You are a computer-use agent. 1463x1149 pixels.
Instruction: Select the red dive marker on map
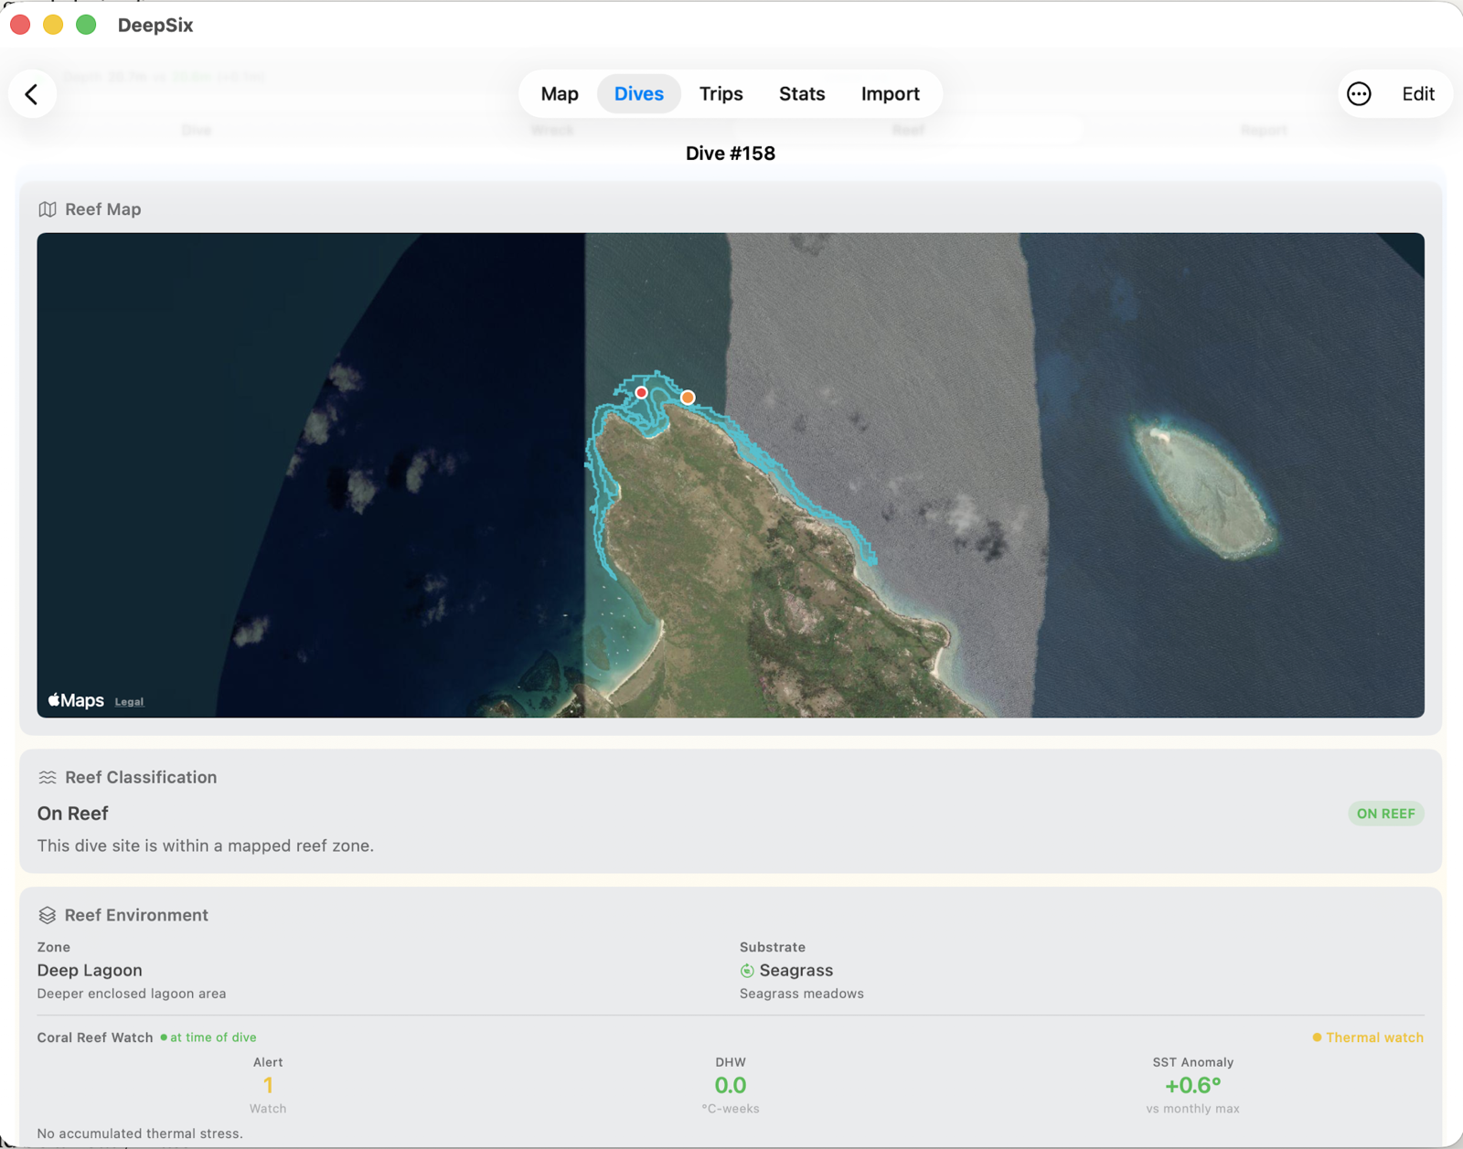[642, 393]
